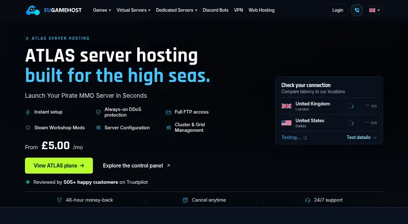The image size is (408, 224).
Task: Click the shield icon beside 48-hour money-back
Action: coord(60,200)
